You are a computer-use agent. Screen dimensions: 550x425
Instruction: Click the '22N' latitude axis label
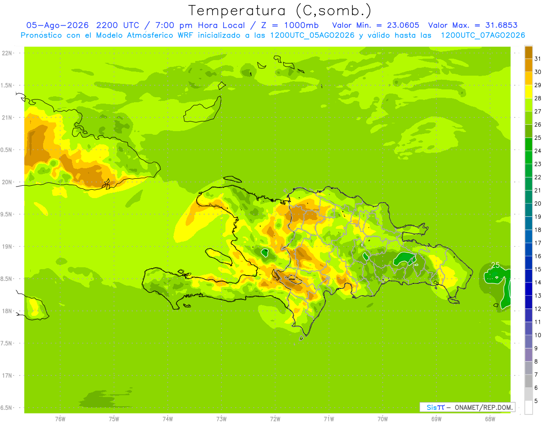point(8,53)
